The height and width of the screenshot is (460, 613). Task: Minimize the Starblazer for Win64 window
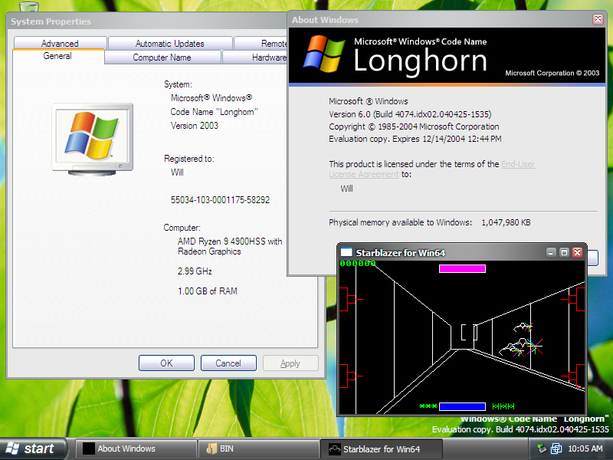[x=551, y=252]
